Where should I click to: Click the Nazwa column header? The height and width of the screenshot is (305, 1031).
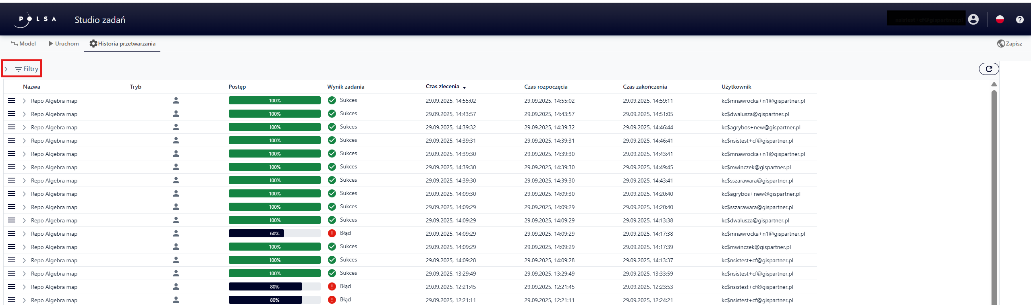(31, 87)
